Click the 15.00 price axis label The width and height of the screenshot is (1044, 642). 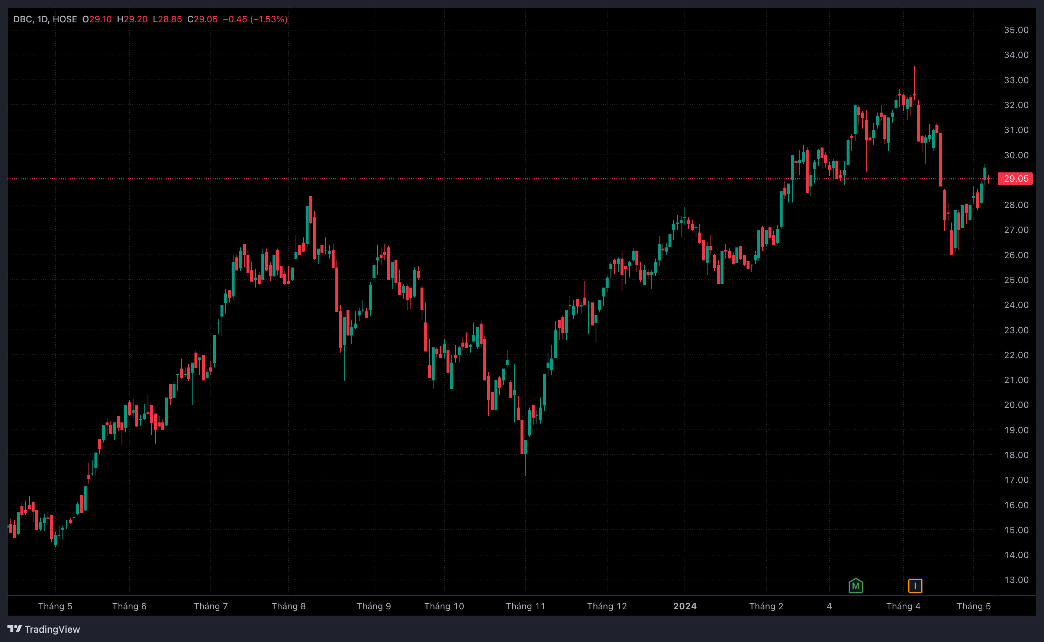1016,530
